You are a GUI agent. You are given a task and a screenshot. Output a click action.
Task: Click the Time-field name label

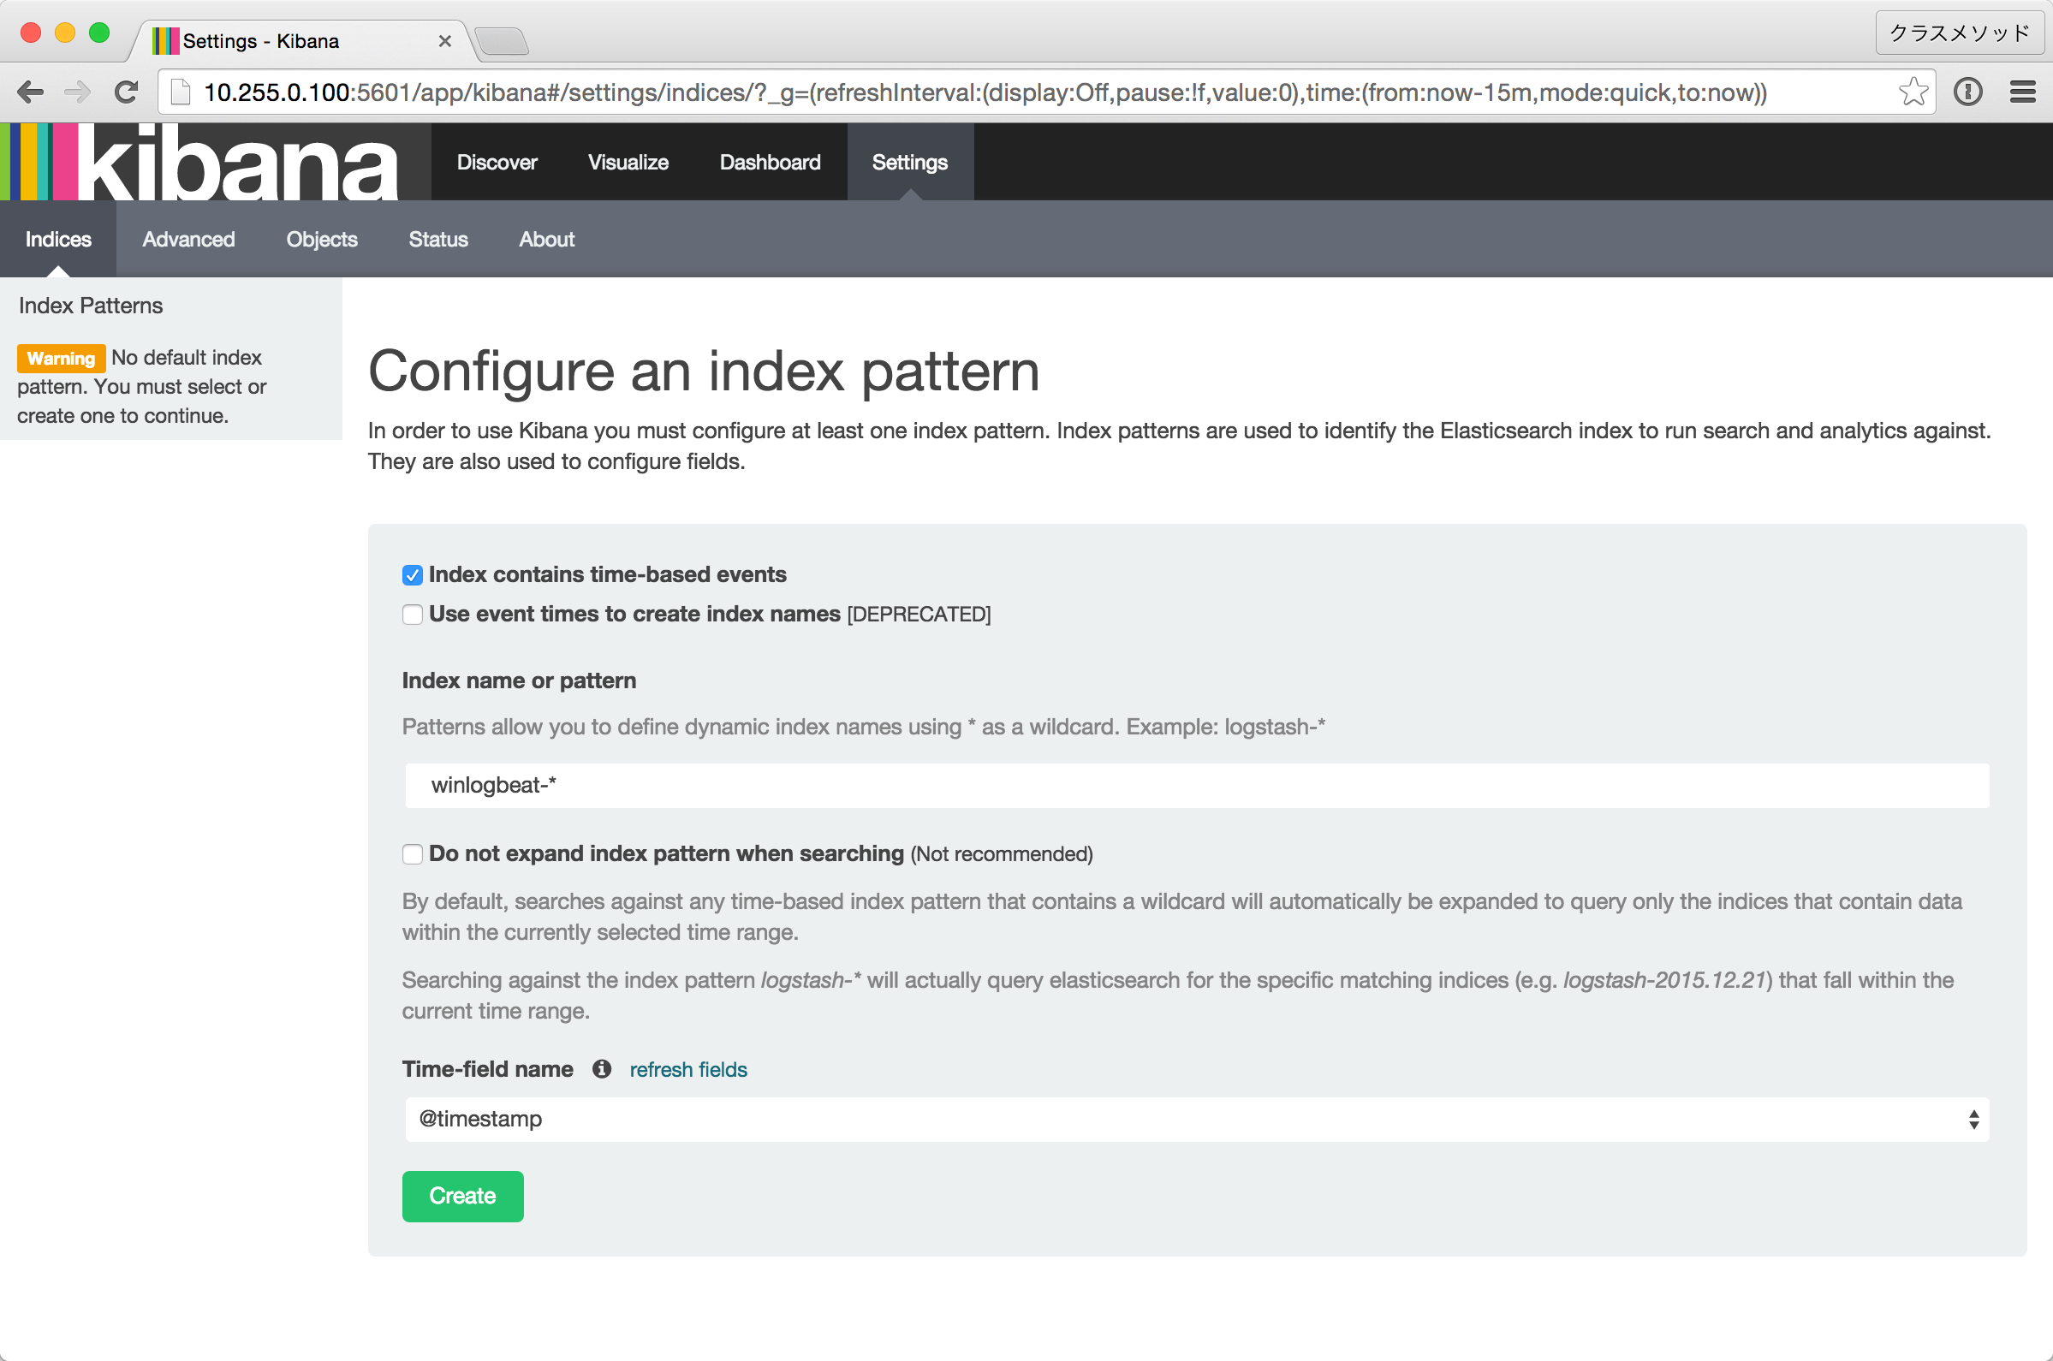coord(488,1069)
